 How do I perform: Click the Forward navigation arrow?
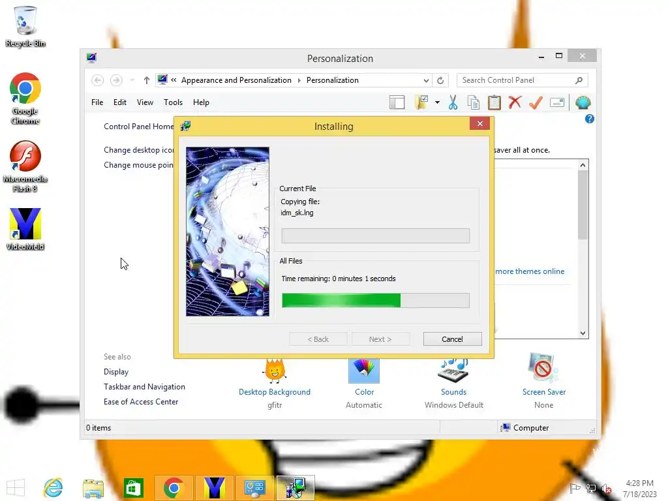pos(116,80)
